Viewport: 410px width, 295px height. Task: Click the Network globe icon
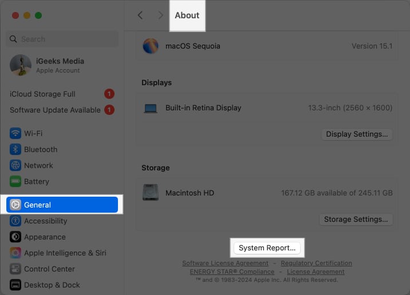pyautogui.click(x=15, y=166)
